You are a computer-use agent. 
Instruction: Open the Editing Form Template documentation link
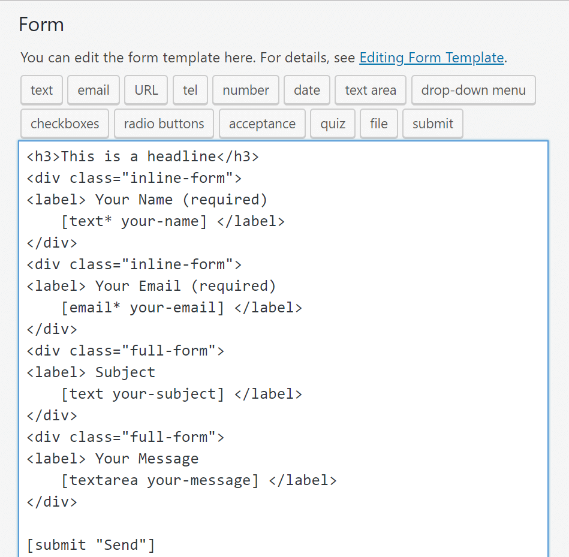[432, 58]
